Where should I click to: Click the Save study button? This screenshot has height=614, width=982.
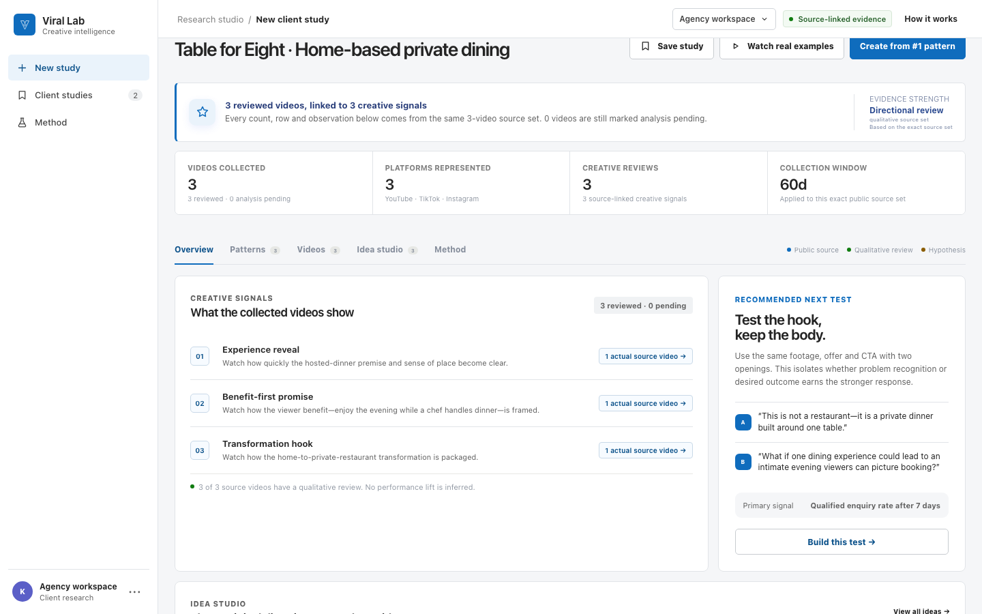click(672, 46)
